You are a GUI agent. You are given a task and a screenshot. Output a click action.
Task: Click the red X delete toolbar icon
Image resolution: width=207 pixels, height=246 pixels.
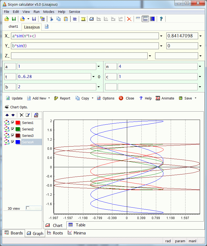[x=129, y=19]
